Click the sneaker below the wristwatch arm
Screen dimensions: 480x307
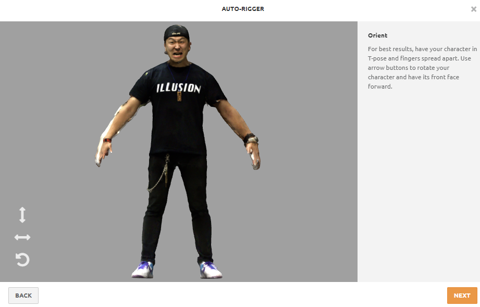(211, 270)
